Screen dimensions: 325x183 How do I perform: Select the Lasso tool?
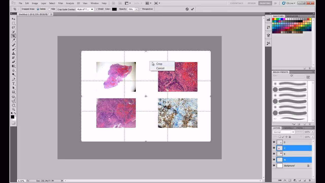(13, 27)
